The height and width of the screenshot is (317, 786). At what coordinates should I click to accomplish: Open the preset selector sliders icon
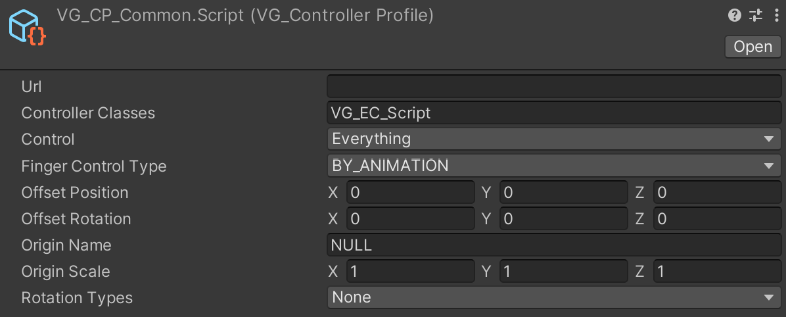tap(755, 16)
